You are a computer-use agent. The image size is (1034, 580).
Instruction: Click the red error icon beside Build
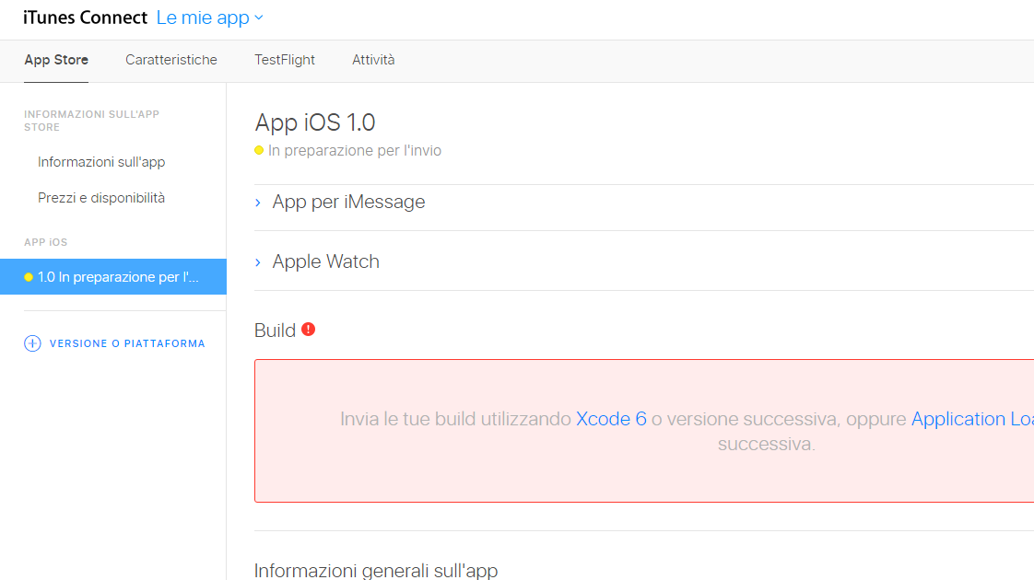point(308,329)
